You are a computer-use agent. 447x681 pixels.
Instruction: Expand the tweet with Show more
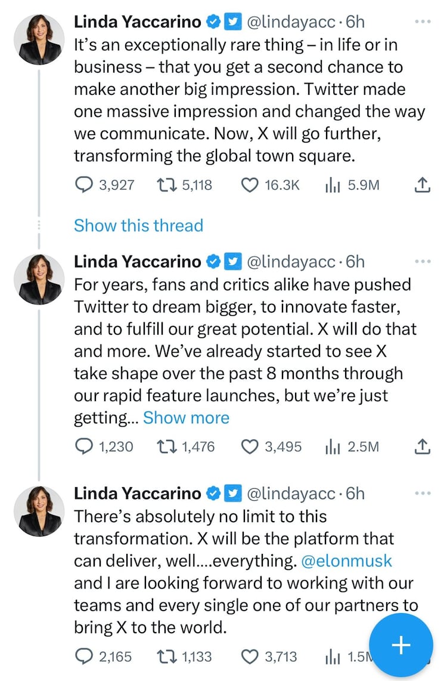coord(186,418)
